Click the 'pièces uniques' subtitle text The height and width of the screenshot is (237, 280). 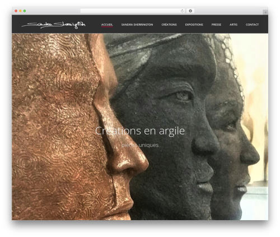[140, 145]
